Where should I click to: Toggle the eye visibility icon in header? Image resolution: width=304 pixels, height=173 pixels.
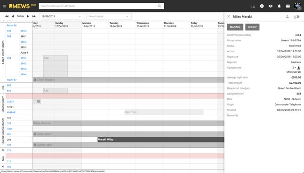pyautogui.click(x=271, y=6)
